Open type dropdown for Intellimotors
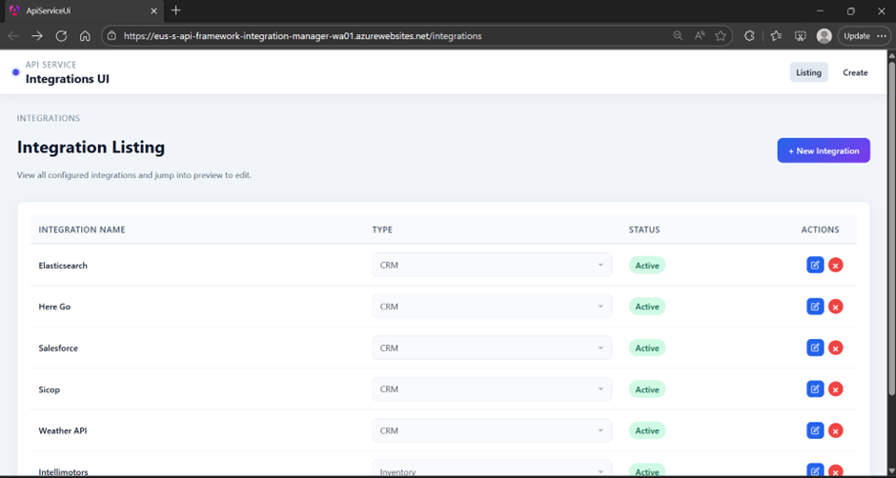Screen dimensions: 896x478 (492, 468)
